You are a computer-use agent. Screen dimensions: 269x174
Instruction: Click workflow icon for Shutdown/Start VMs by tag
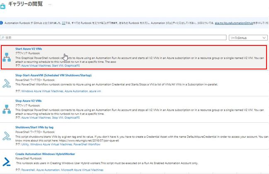coord(7,136)
